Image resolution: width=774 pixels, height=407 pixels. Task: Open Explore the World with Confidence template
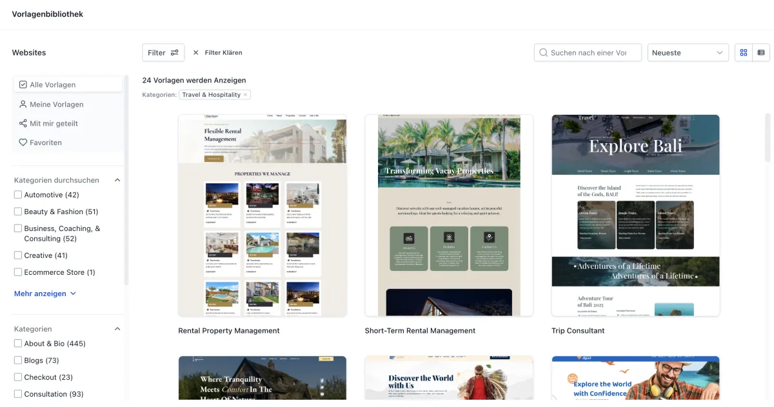pos(635,378)
